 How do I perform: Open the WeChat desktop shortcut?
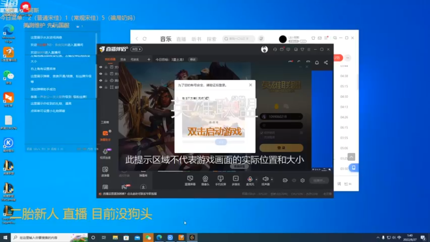(x=9, y=77)
